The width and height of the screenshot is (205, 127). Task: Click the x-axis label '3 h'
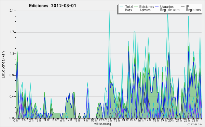pyautogui.click(x=39, y=120)
